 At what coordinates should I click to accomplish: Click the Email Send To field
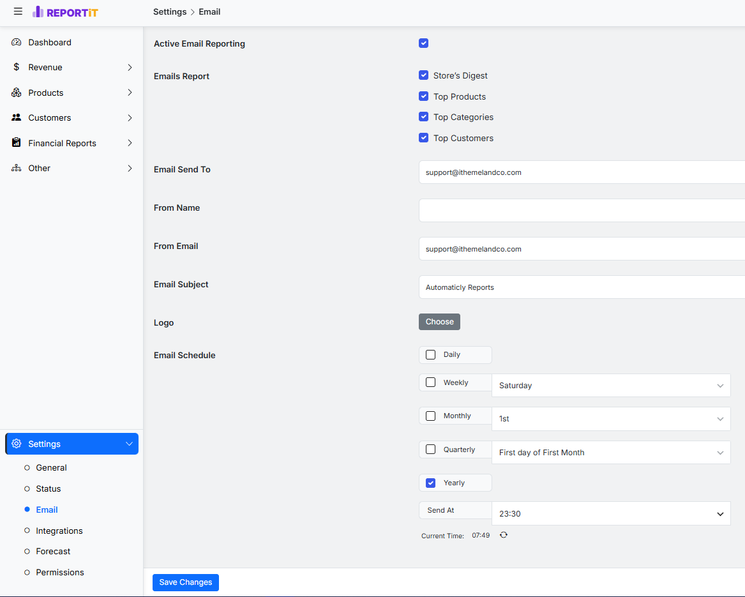(x=582, y=172)
